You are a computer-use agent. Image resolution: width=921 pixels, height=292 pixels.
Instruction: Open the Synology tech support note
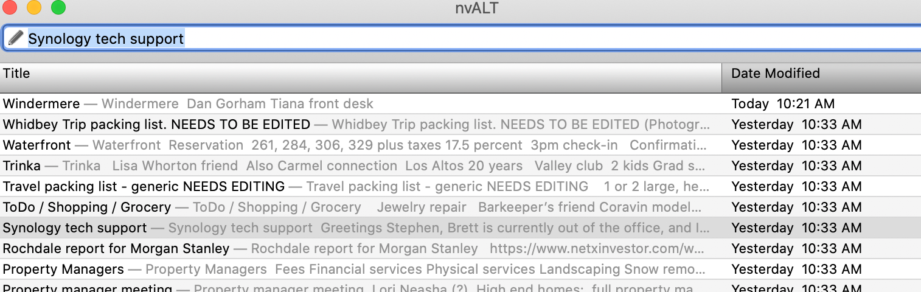coord(75,228)
